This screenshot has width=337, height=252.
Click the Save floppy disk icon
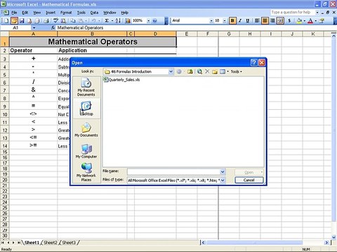[x=22, y=21]
